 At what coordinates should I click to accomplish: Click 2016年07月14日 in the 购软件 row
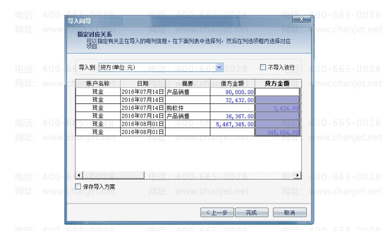point(143,108)
